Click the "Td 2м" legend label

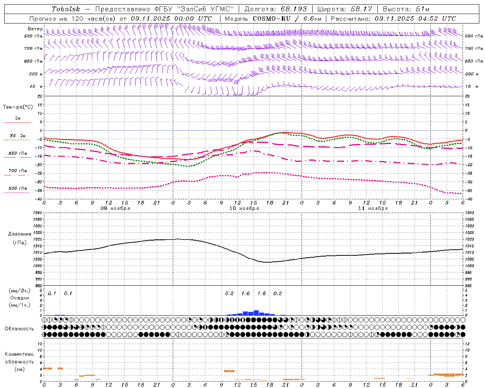pos(18,136)
